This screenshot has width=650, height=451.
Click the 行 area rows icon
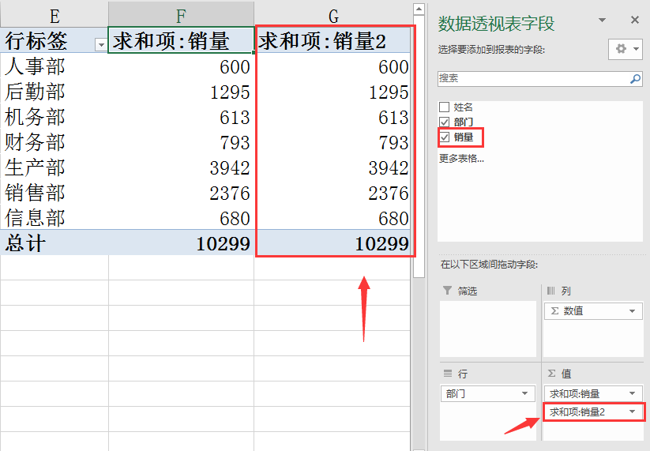click(448, 374)
